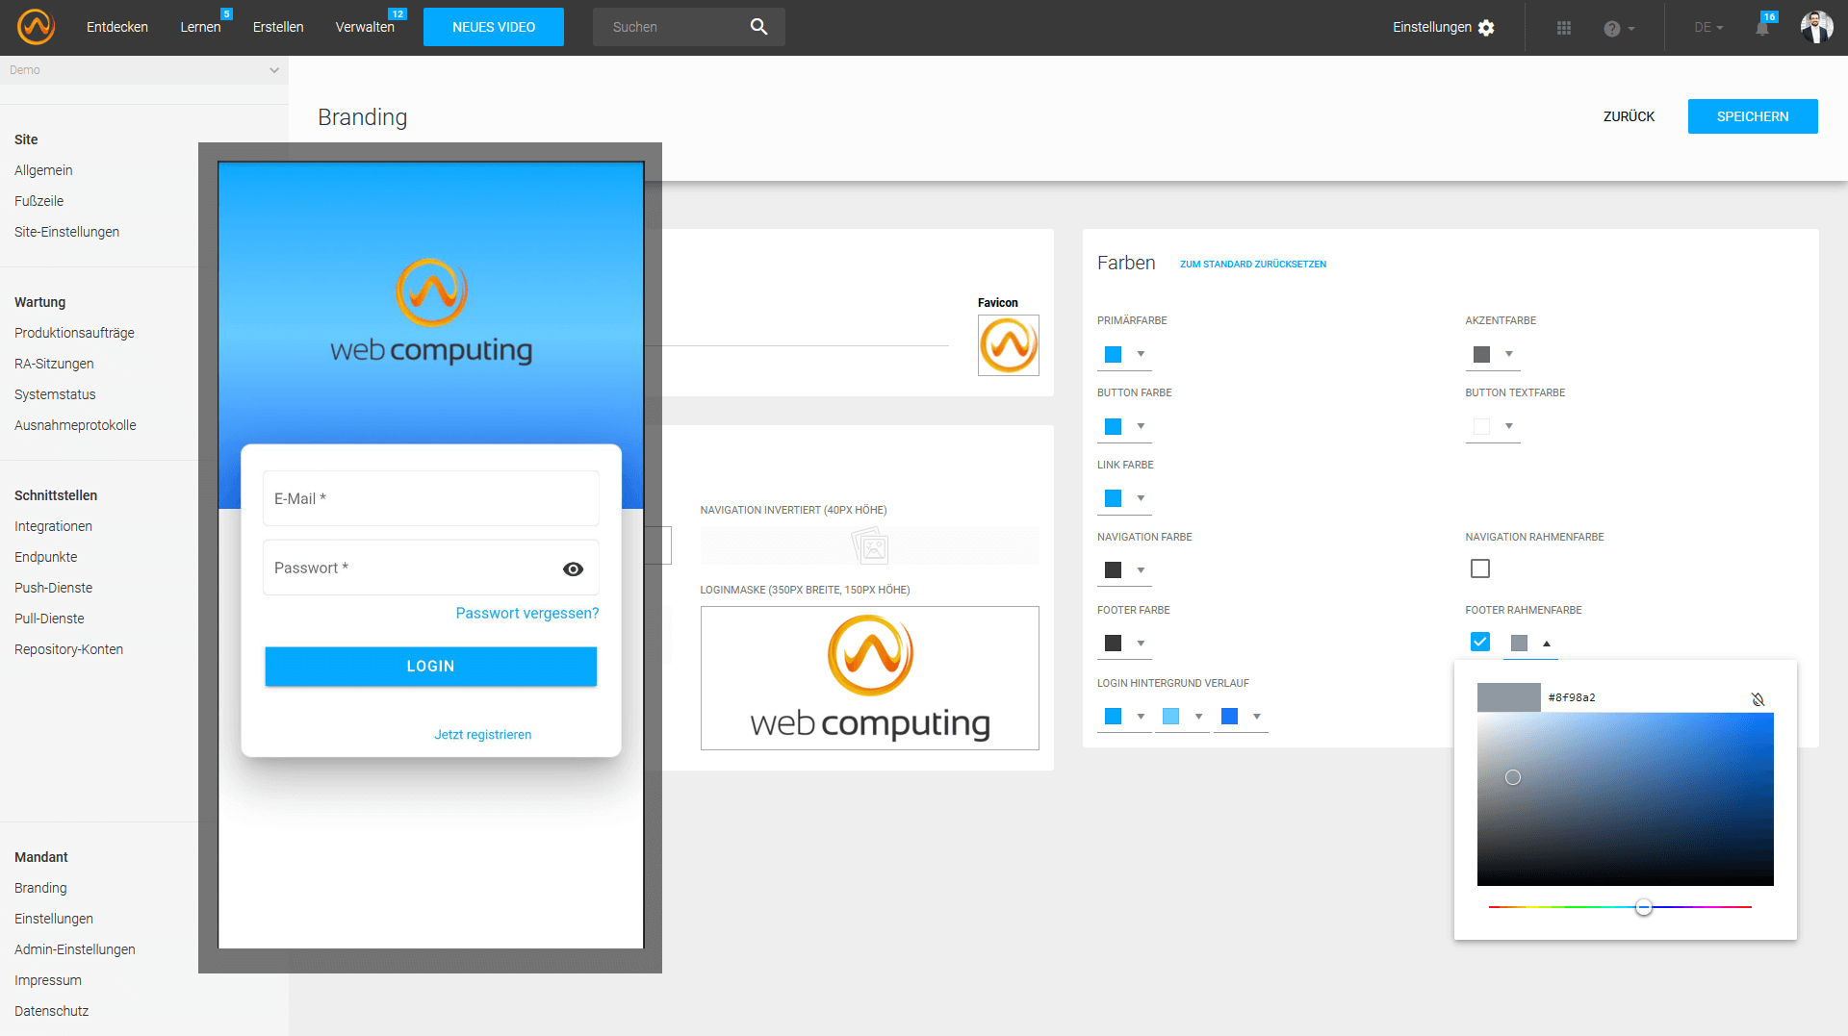Image resolution: width=1848 pixels, height=1036 pixels.
Task: Open the Navigation Farbe dropdown
Action: (1141, 570)
